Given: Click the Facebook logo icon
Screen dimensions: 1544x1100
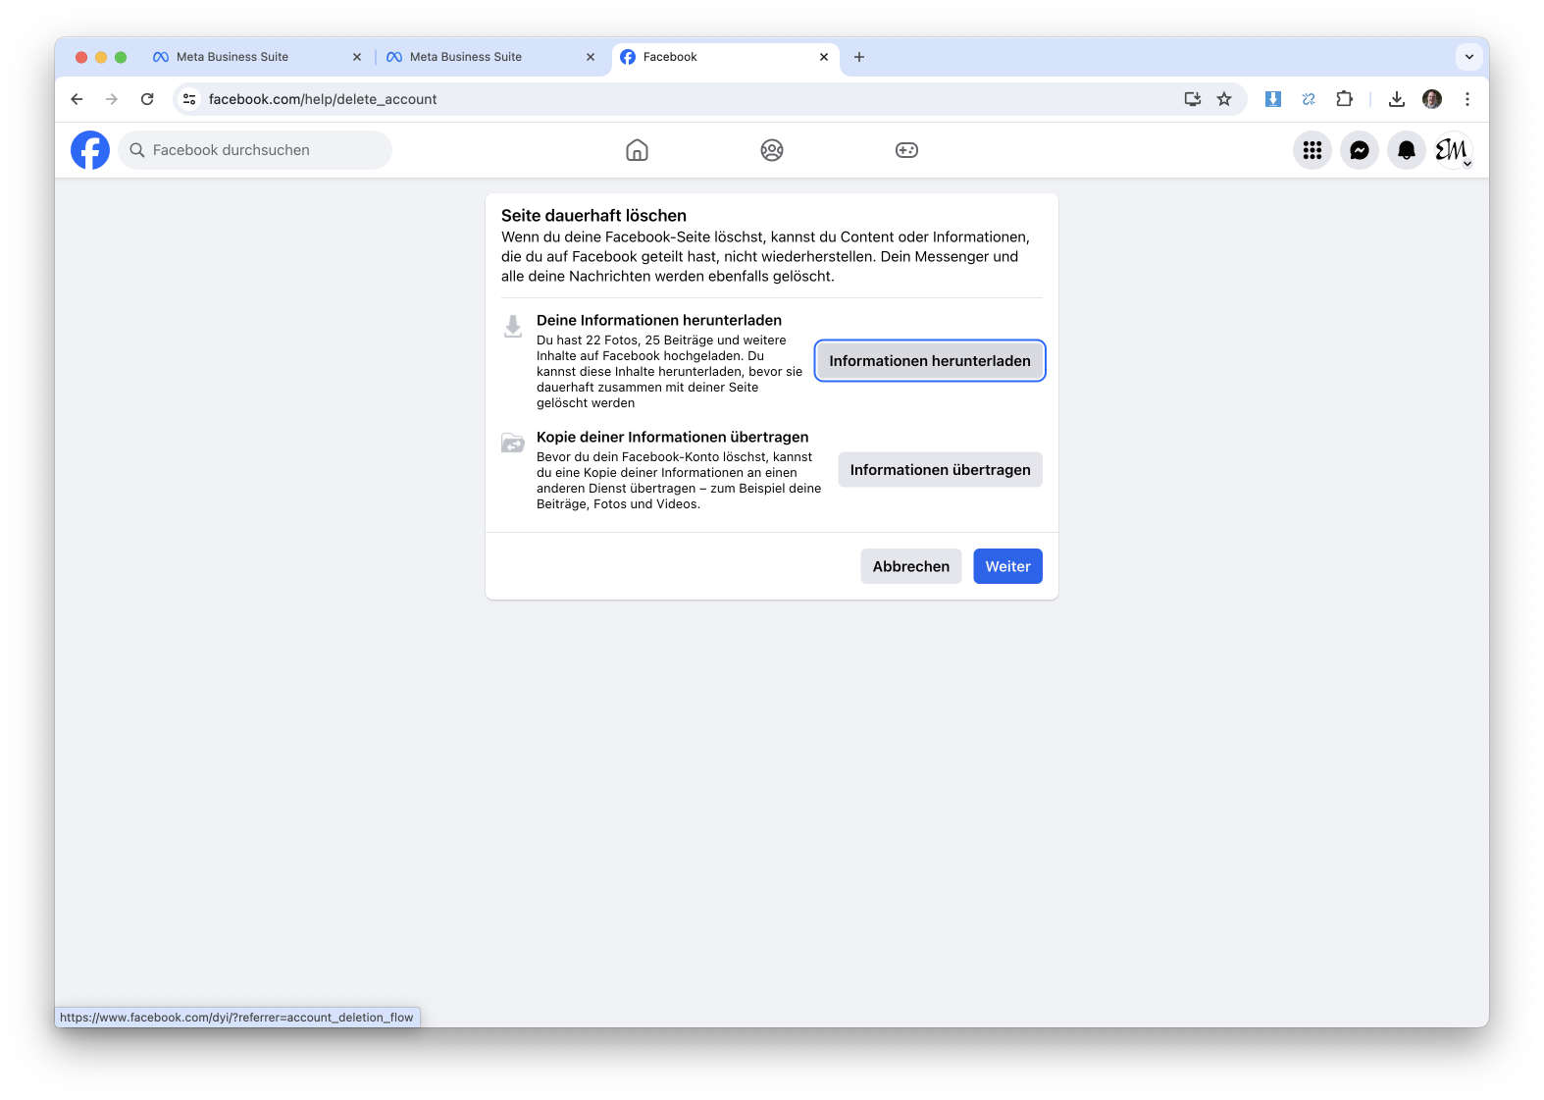Looking at the screenshot, I should (x=90, y=150).
